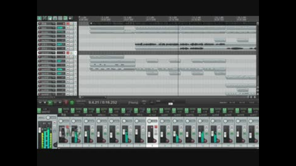The image size is (296, 166).
Task: Select mixer strip number 5 label
Action: click(x=114, y=146)
